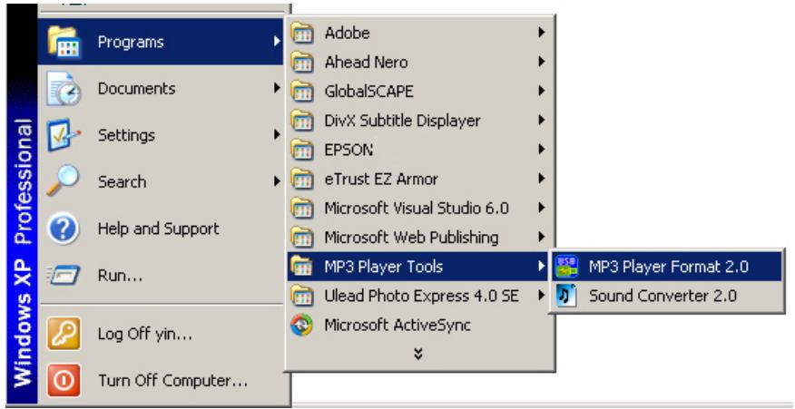This screenshot has height=409, width=795.
Task: Click the Ulead Photo Express folder icon
Action: pos(302,296)
